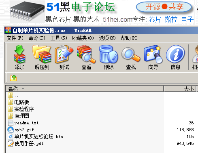Viewport: 198px width, 153px height.
Task: Sort by the 名称 column header
Action: (85, 89)
